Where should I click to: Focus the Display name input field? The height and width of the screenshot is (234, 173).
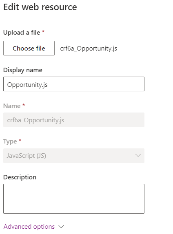coord(74,84)
